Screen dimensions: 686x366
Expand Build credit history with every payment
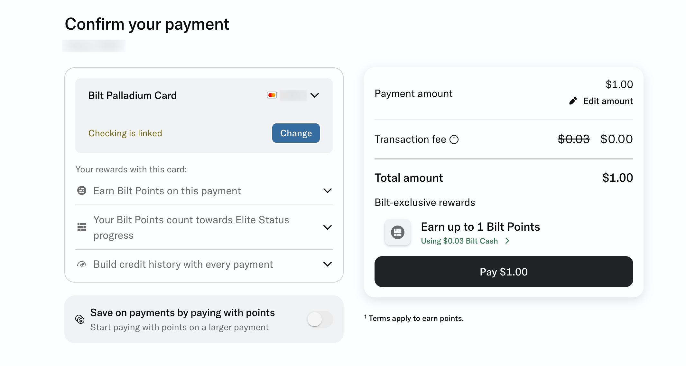[328, 264]
